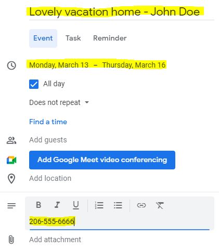Click the paperclip attachment icon

(11, 240)
